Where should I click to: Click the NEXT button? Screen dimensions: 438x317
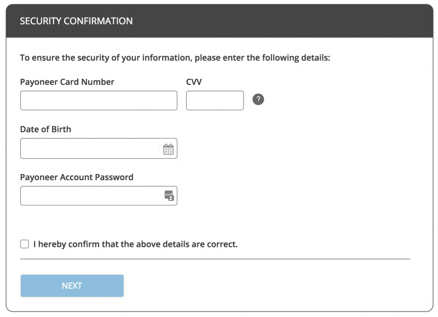click(x=72, y=285)
